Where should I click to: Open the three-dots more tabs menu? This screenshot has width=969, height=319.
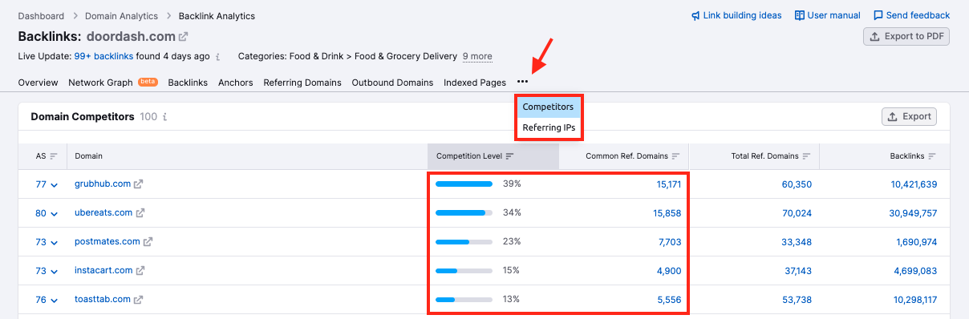click(523, 82)
